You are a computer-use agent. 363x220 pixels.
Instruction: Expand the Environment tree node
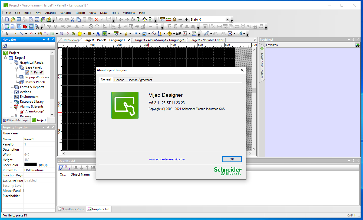11,97
